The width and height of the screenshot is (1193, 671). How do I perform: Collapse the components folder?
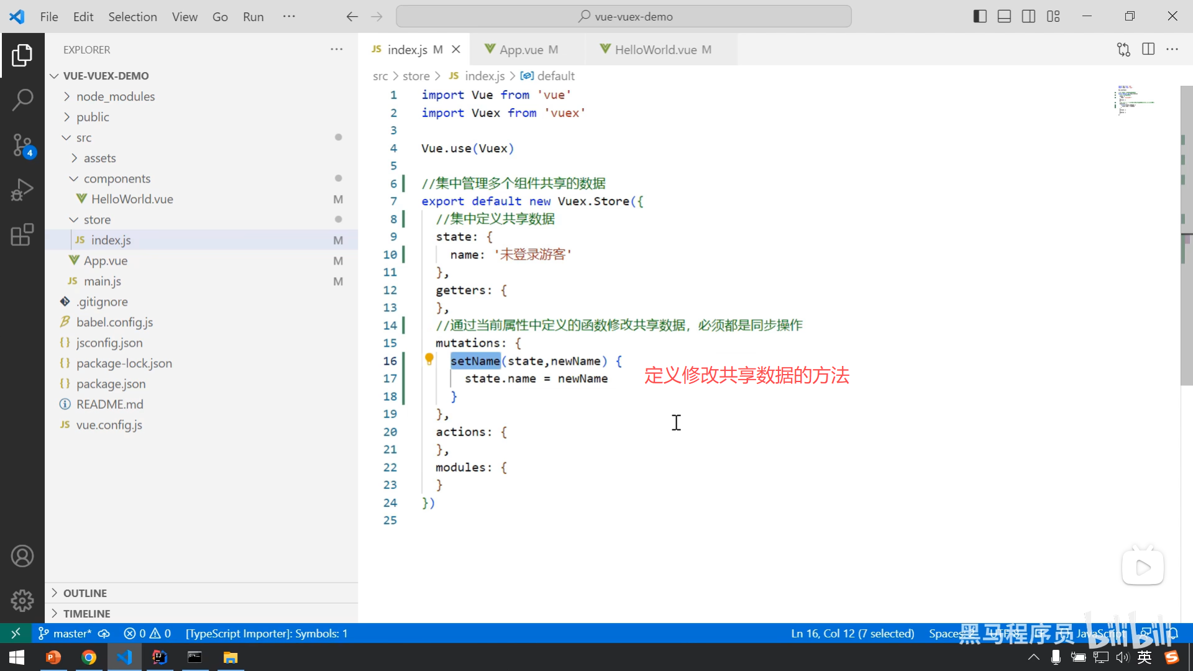coord(117,179)
